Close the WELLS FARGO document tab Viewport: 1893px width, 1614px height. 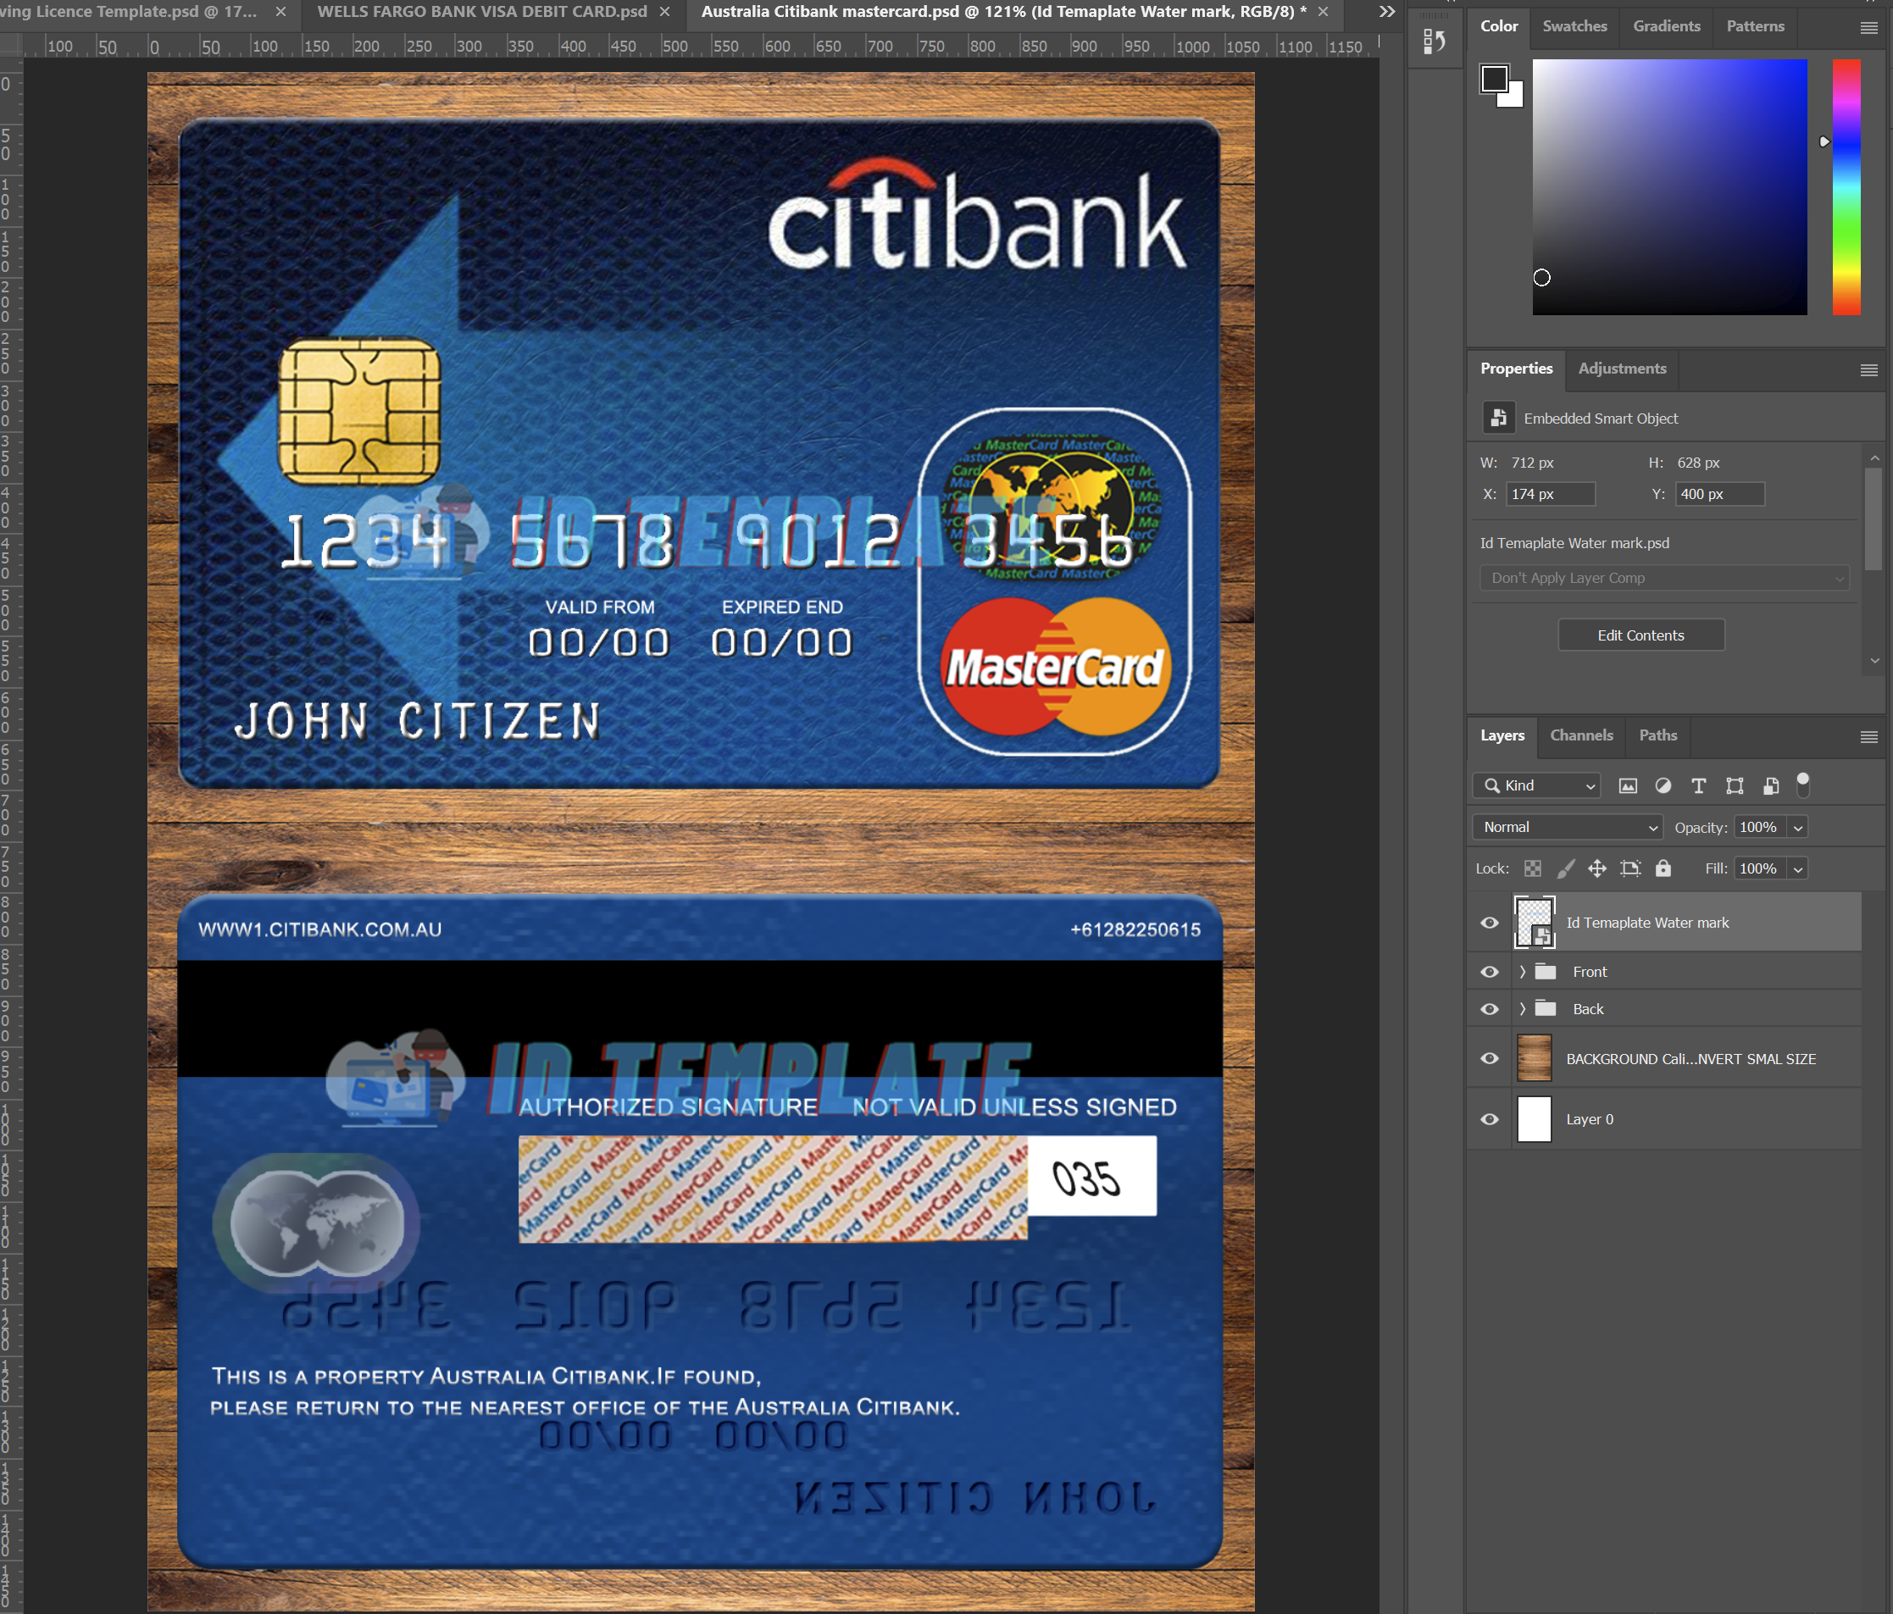665,12
